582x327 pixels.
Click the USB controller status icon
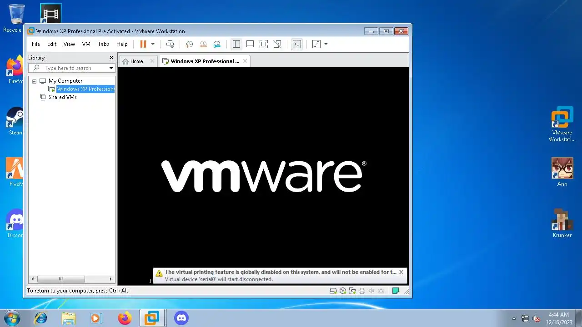pyautogui.click(x=381, y=291)
